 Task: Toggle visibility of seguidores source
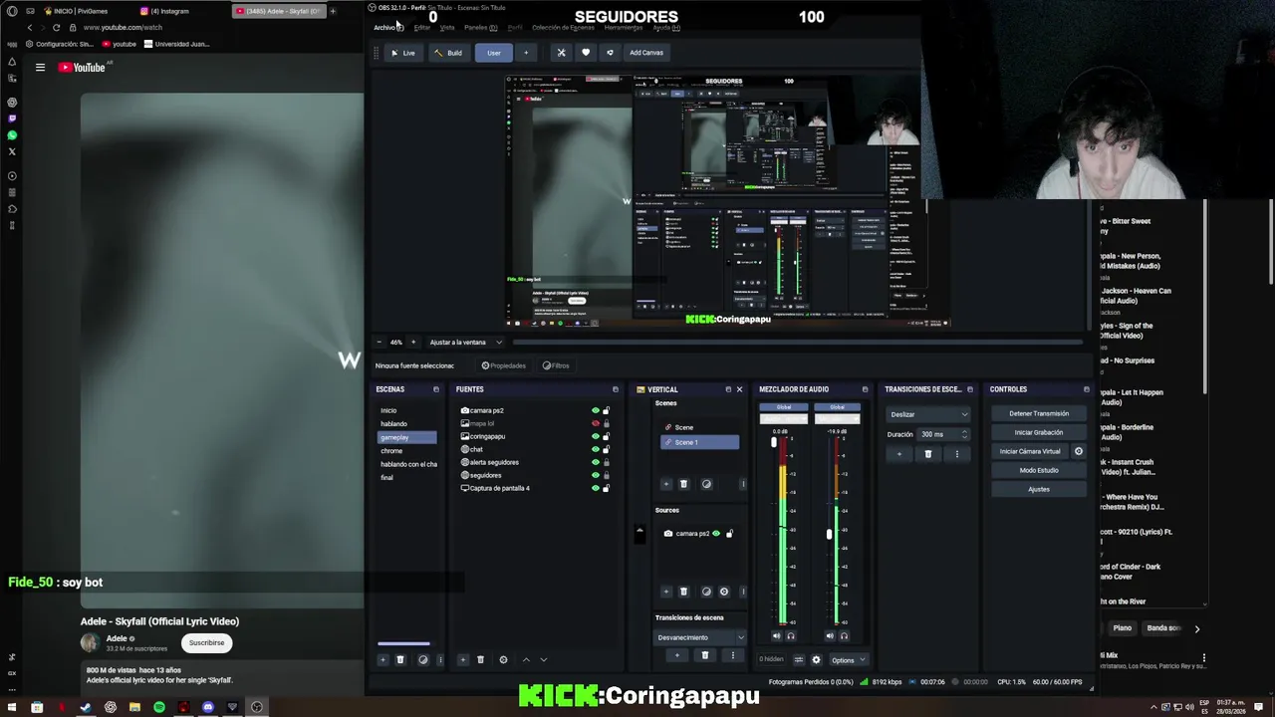(x=596, y=475)
